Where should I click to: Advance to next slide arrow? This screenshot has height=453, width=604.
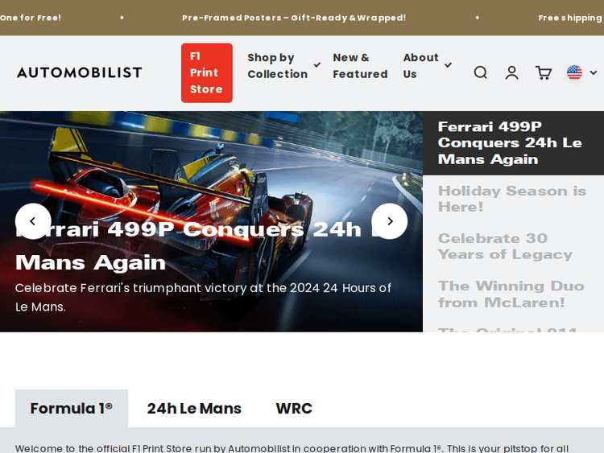389,221
